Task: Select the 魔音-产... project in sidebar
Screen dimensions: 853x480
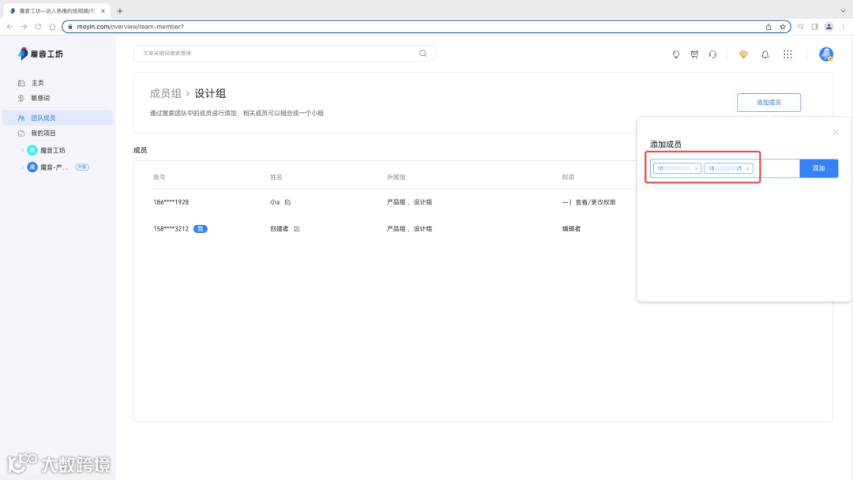Action: coord(54,167)
